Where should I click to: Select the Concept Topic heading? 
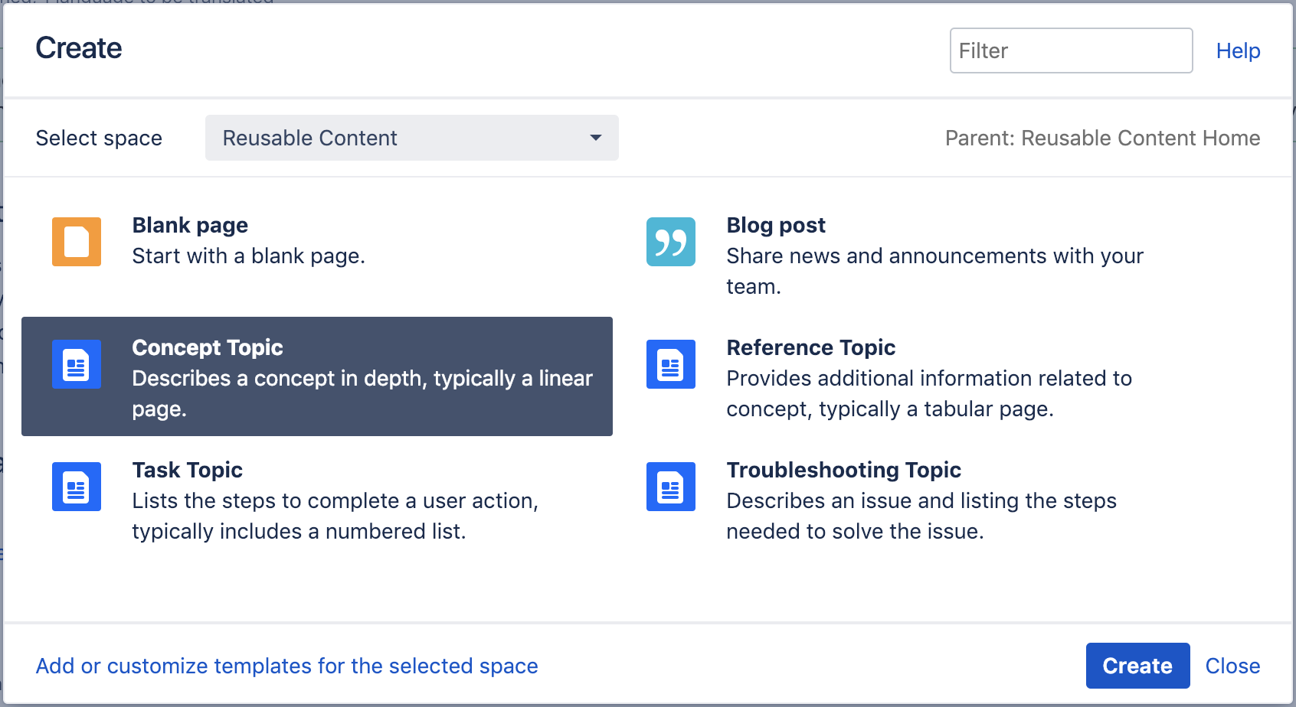point(208,347)
